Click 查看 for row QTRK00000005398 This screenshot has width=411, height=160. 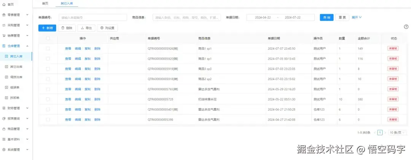68,119
